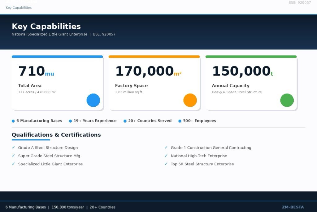
Task: Click the checkmark beside Top 50 Steel Structure Enterprise
Action: click(x=166, y=164)
